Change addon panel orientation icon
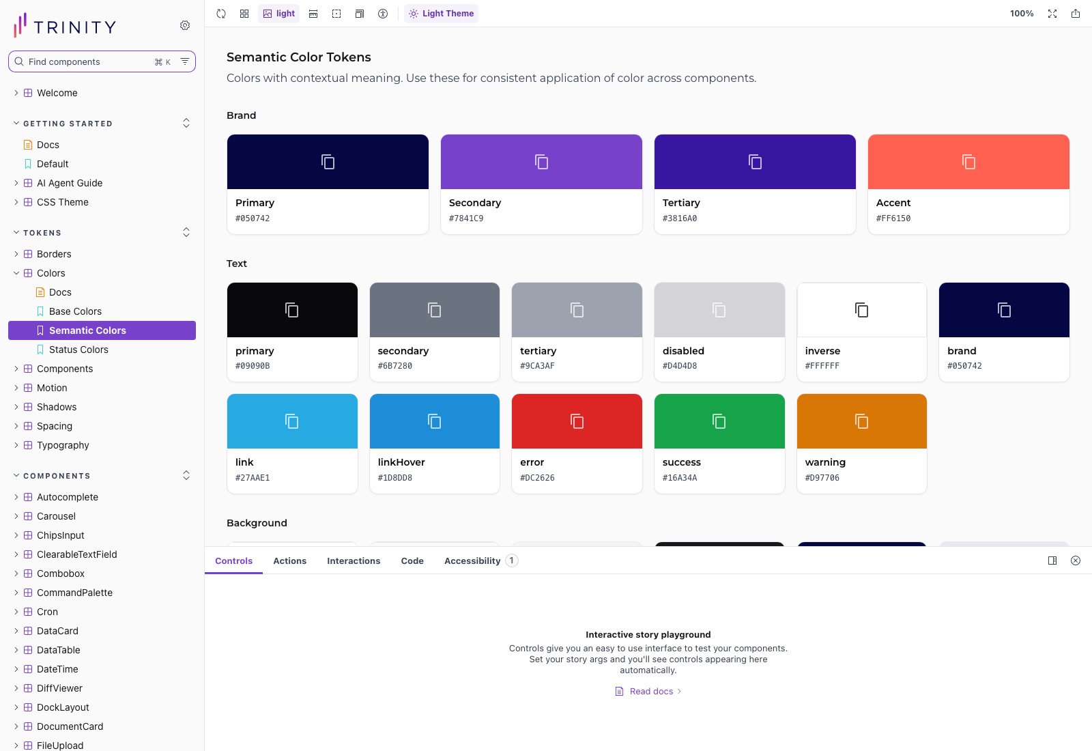This screenshot has height=751, width=1092. point(1052,561)
